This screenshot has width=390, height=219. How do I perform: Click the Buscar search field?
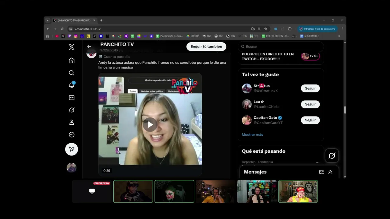280,47
